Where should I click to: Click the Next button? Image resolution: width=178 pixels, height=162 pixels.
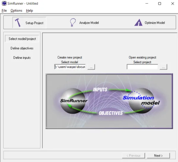coord(158,155)
